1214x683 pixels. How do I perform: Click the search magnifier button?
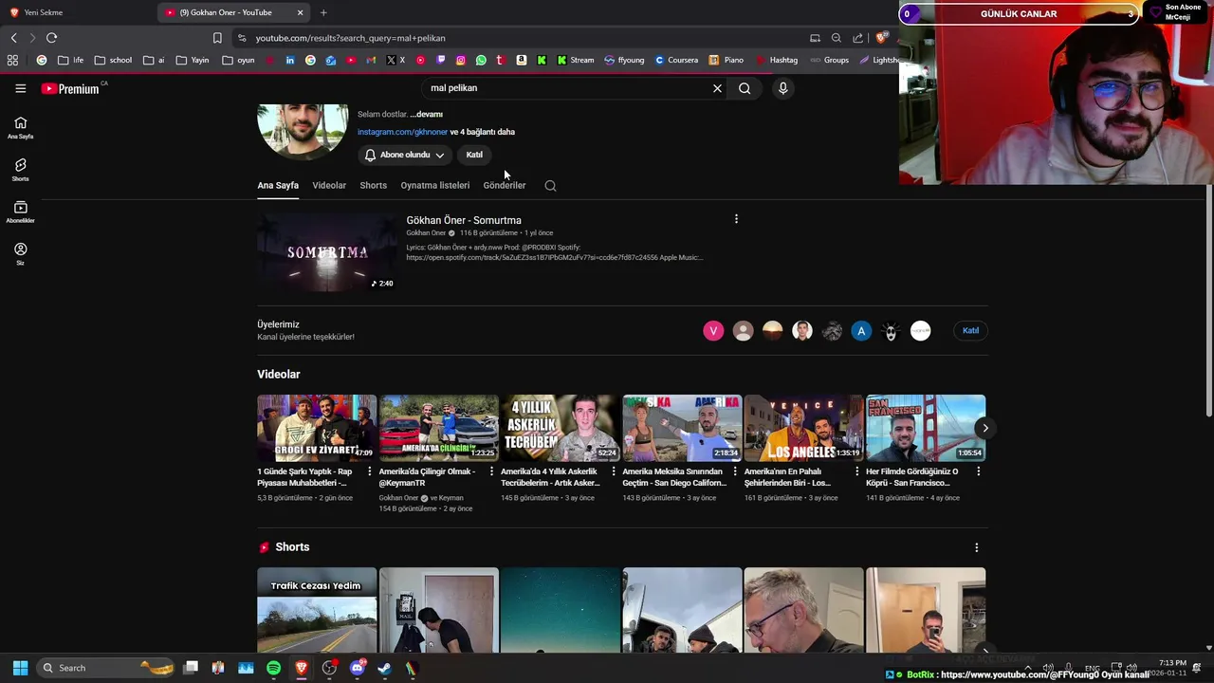coord(745,88)
